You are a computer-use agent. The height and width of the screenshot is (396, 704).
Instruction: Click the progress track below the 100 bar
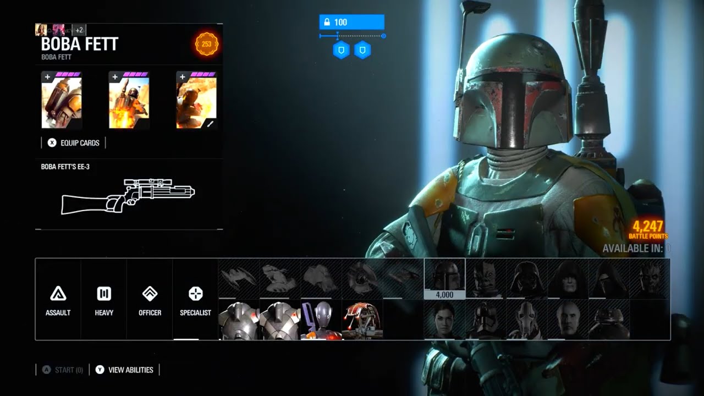352,36
